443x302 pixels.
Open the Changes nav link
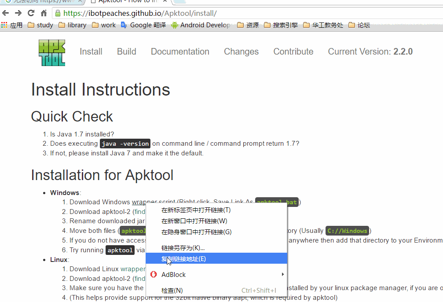click(x=241, y=52)
